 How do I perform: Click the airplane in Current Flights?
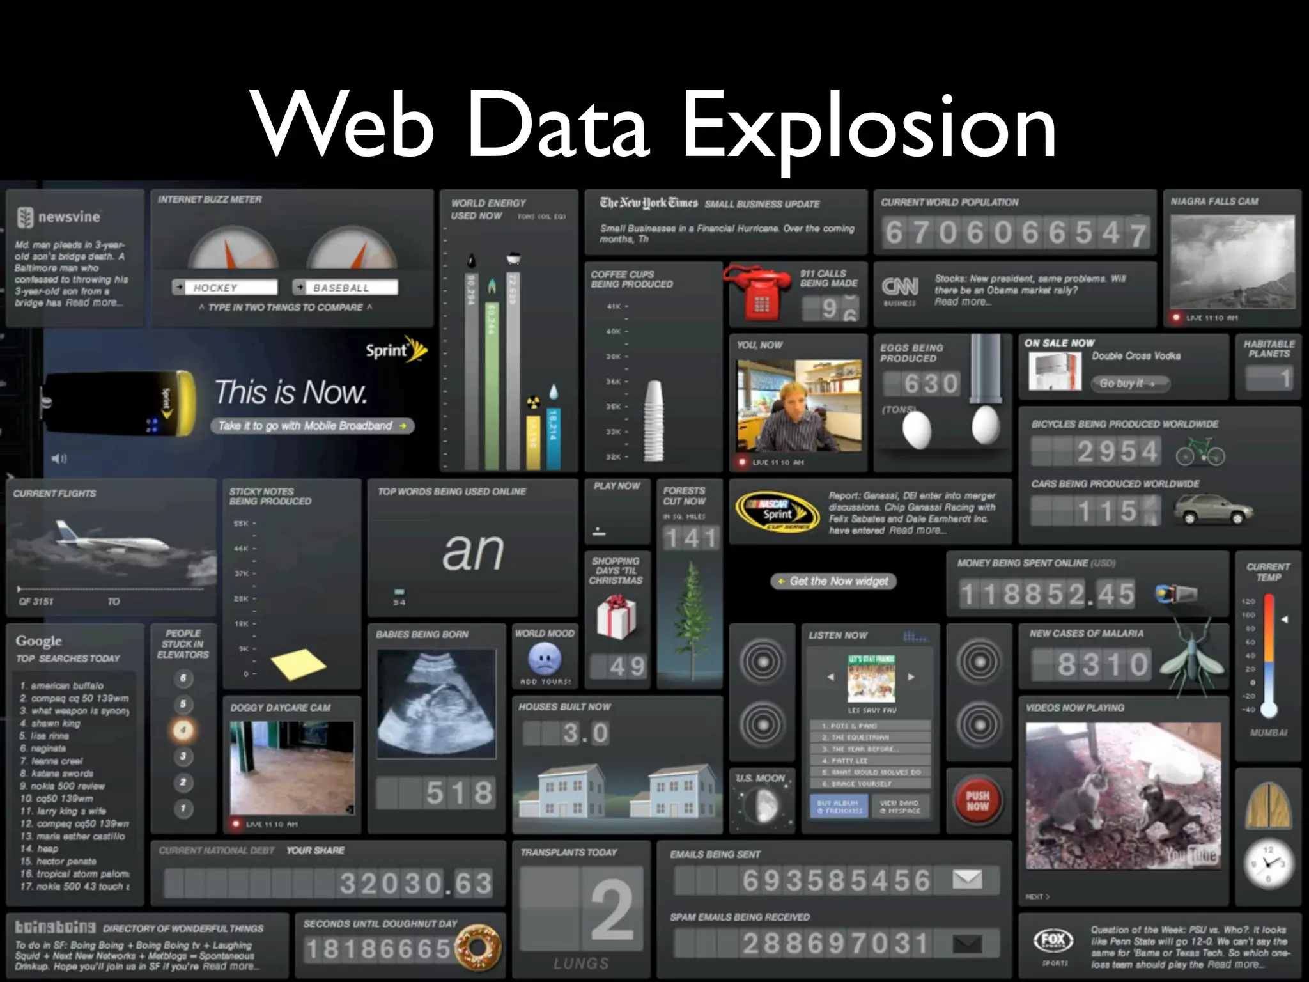[112, 537]
